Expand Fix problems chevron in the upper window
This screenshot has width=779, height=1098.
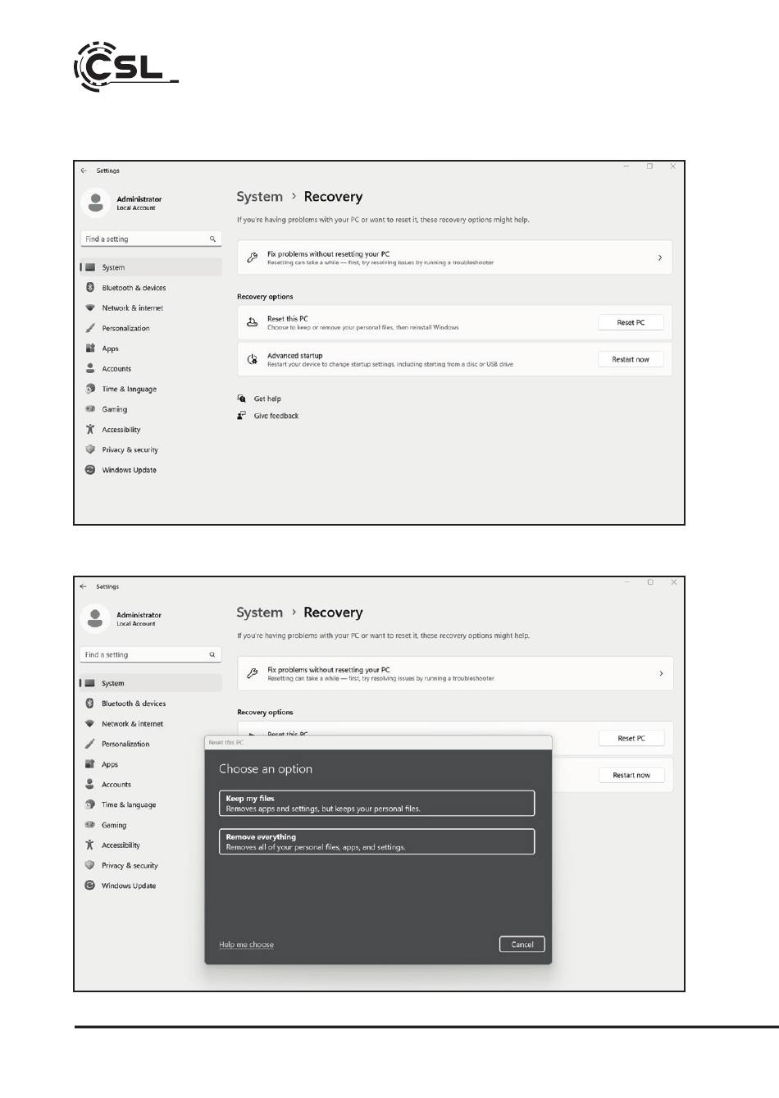click(x=660, y=257)
